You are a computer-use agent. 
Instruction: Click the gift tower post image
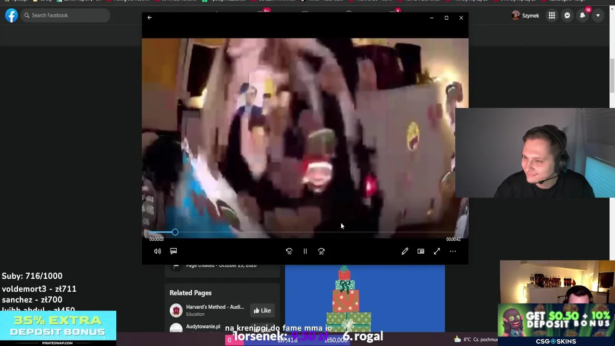point(365,298)
